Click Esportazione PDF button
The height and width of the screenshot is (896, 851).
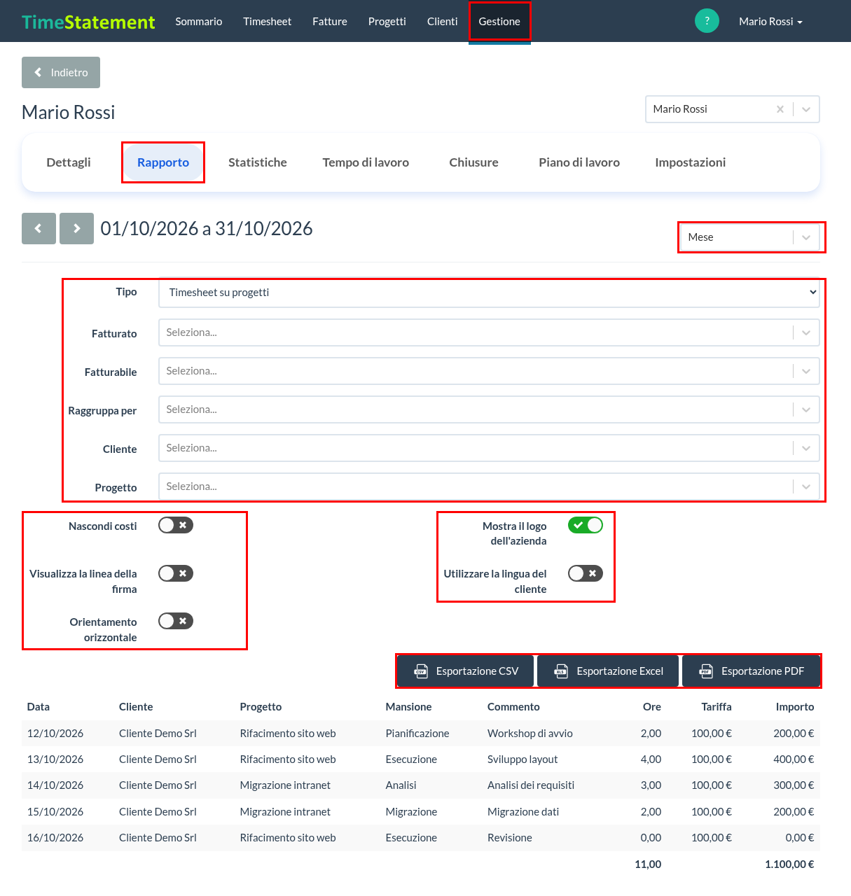(752, 671)
